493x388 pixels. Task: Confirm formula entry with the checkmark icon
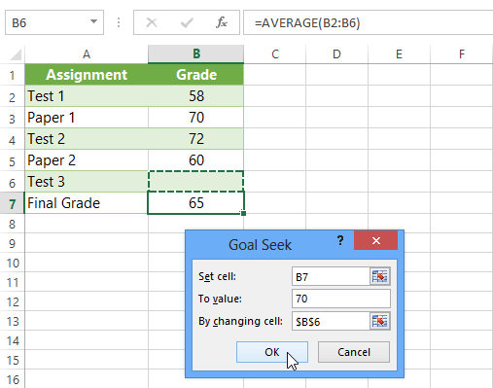pos(187,22)
